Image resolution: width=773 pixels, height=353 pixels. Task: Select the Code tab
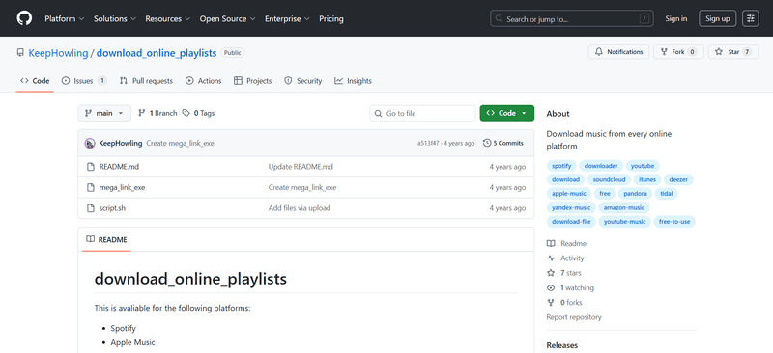(x=35, y=81)
